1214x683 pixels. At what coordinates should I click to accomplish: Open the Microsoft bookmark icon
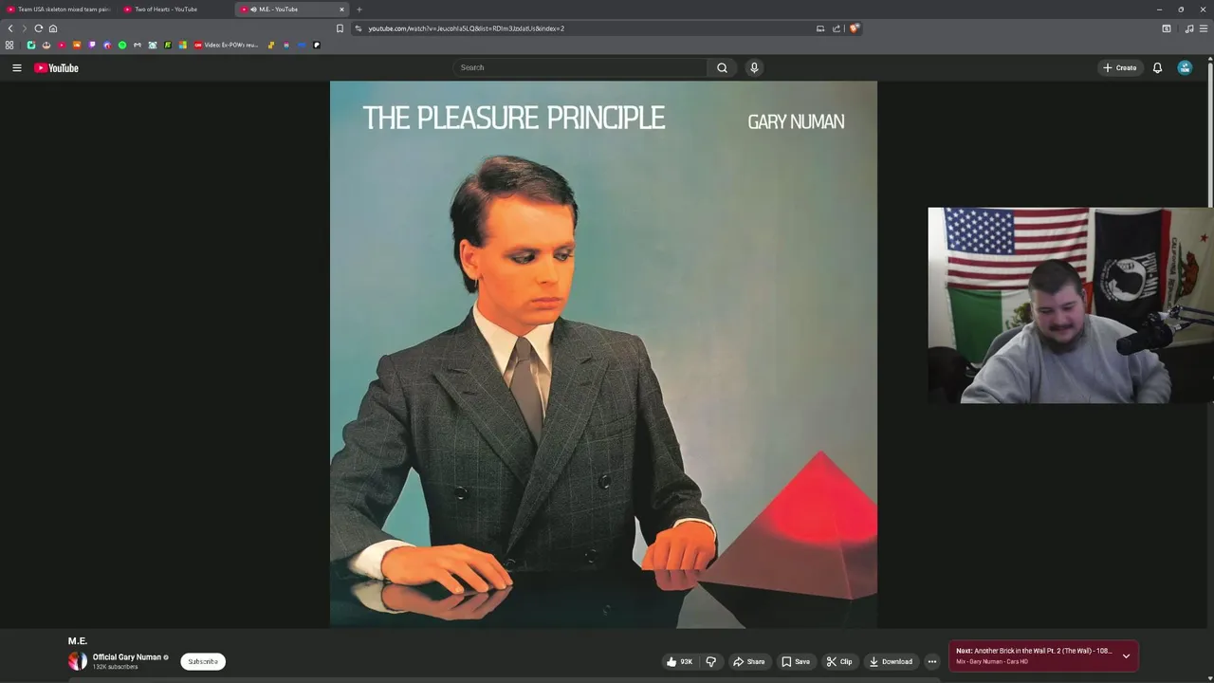click(x=183, y=45)
